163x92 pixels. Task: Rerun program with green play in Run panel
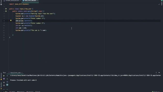click(x=4, y=76)
